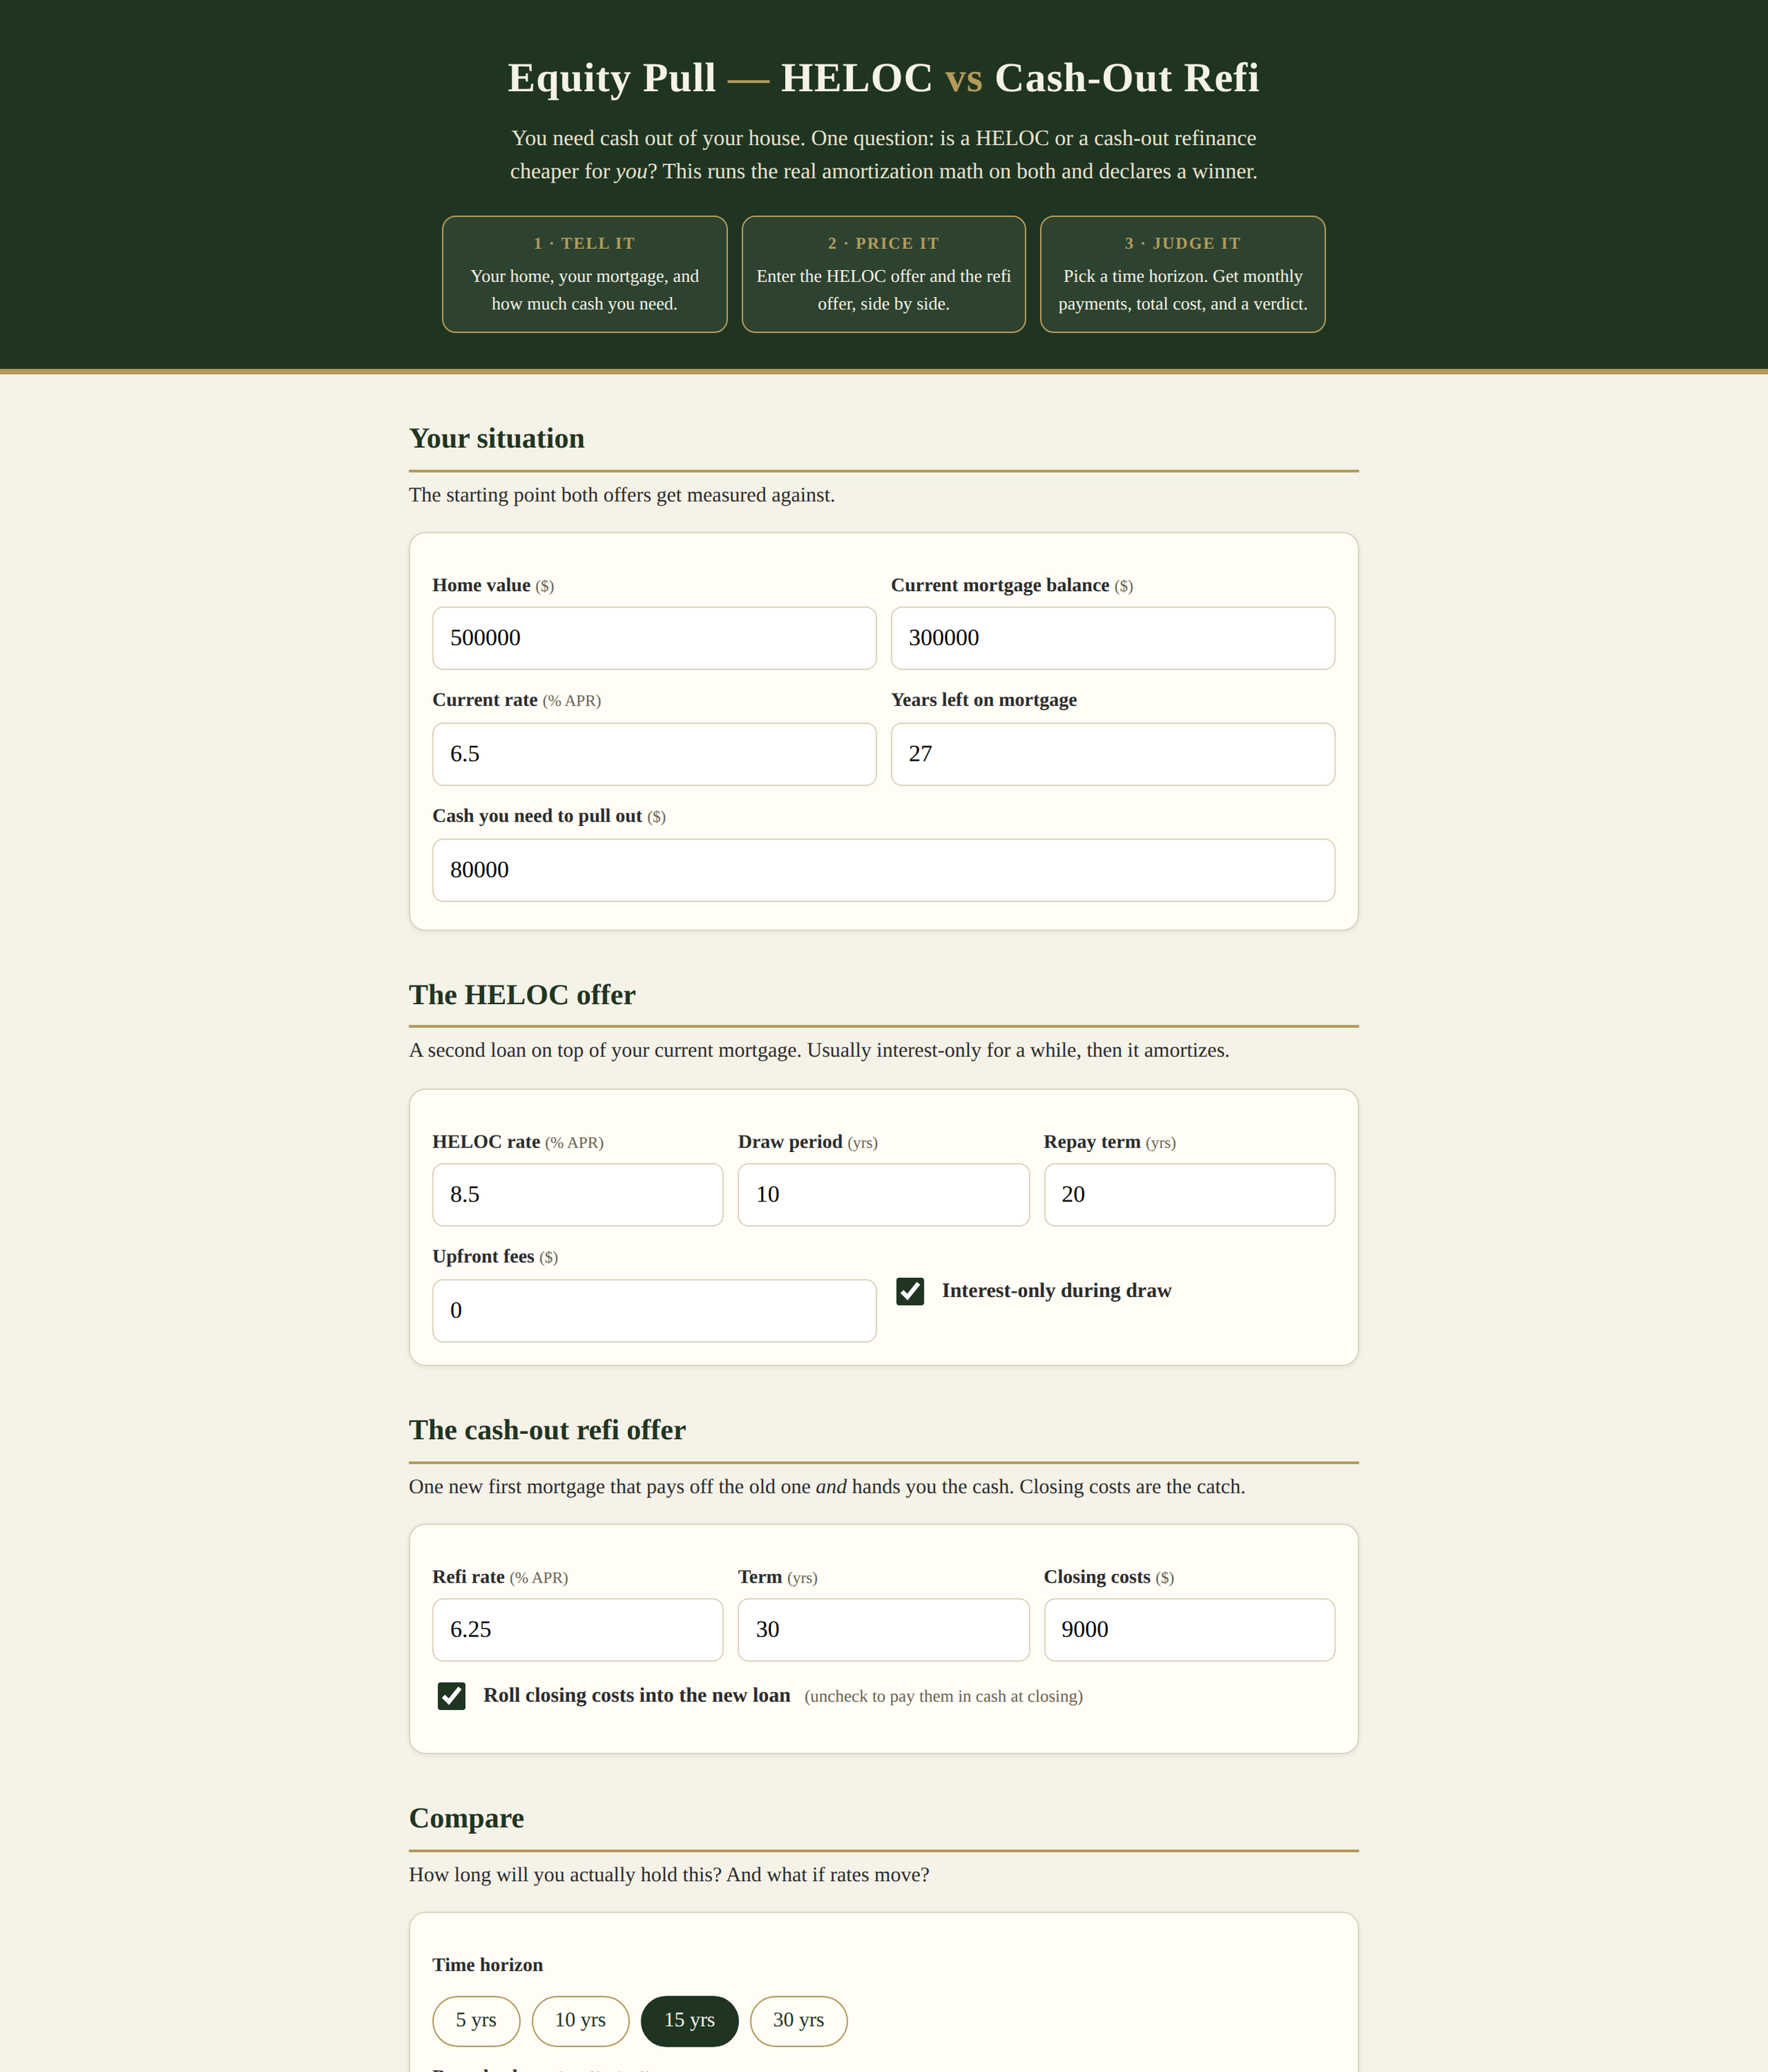1768x2072 pixels.
Task: Click the 15 yrs horizon pill
Action: pyautogui.click(x=690, y=2020)
